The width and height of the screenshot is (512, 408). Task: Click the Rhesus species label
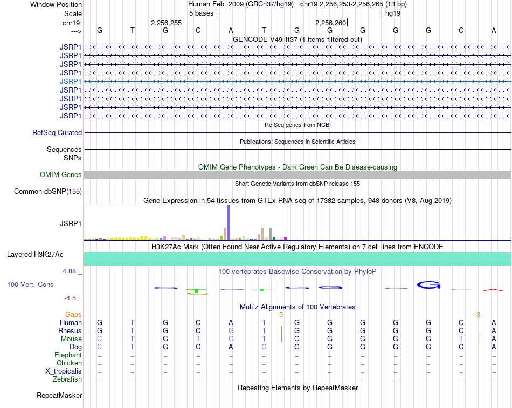[x=70, y=330]
